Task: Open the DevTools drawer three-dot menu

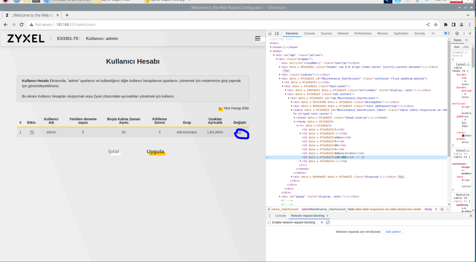Action: (x=270, y=216)
